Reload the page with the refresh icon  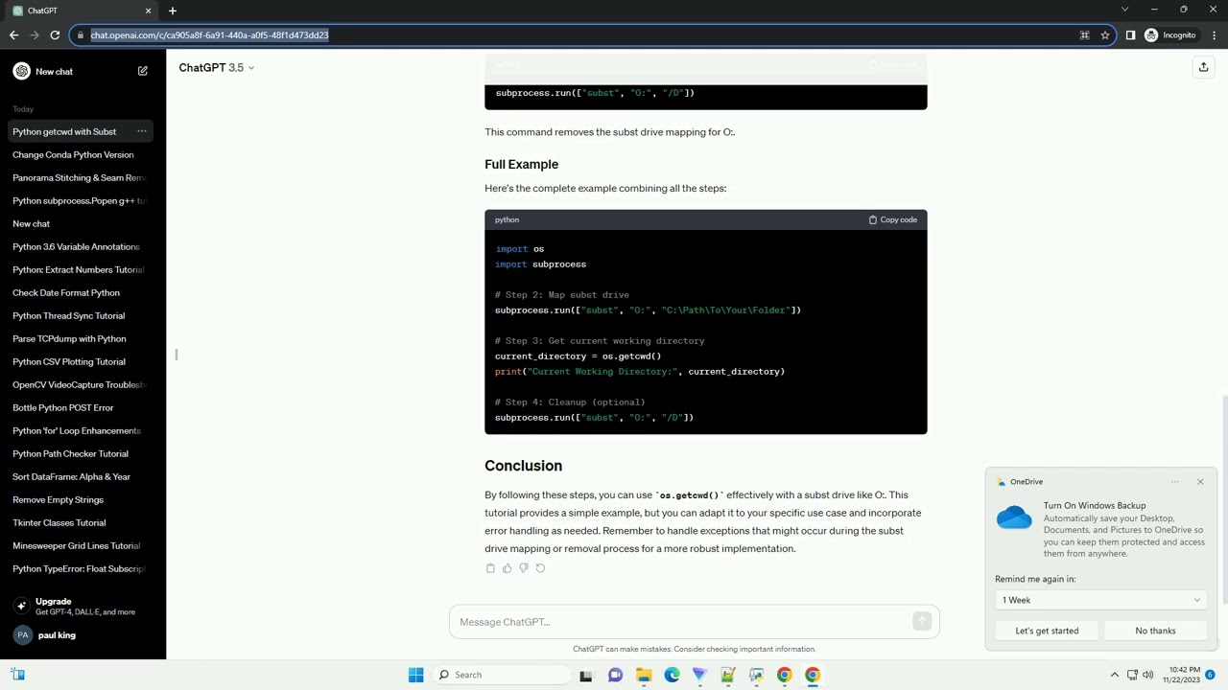55,35
